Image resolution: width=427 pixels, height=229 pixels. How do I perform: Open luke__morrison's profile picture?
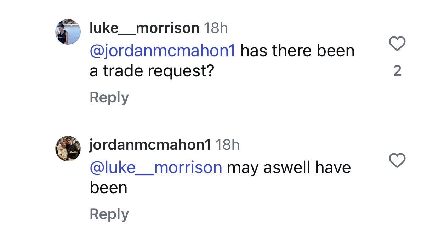(68, 32)
